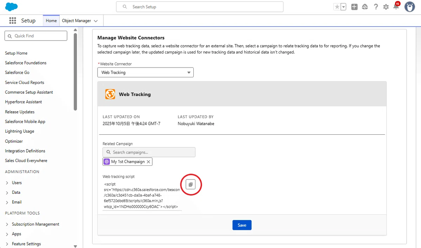Open Salesforce Go
The image size is (421, 248).
pos(17,72)
